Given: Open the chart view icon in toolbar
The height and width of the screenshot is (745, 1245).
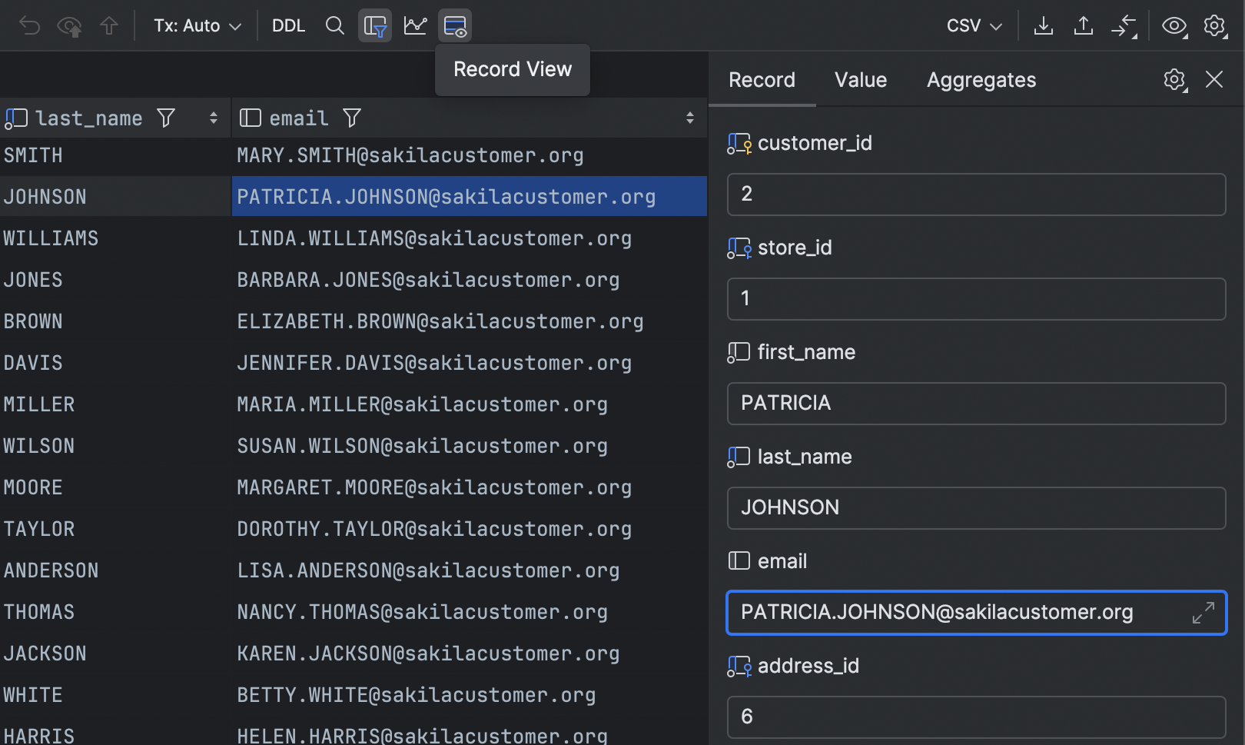Looking at the screenshot, I should (415, 25).
